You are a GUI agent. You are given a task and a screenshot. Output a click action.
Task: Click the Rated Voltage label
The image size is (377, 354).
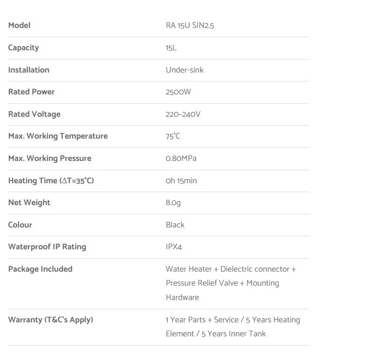tap(34, 114)
